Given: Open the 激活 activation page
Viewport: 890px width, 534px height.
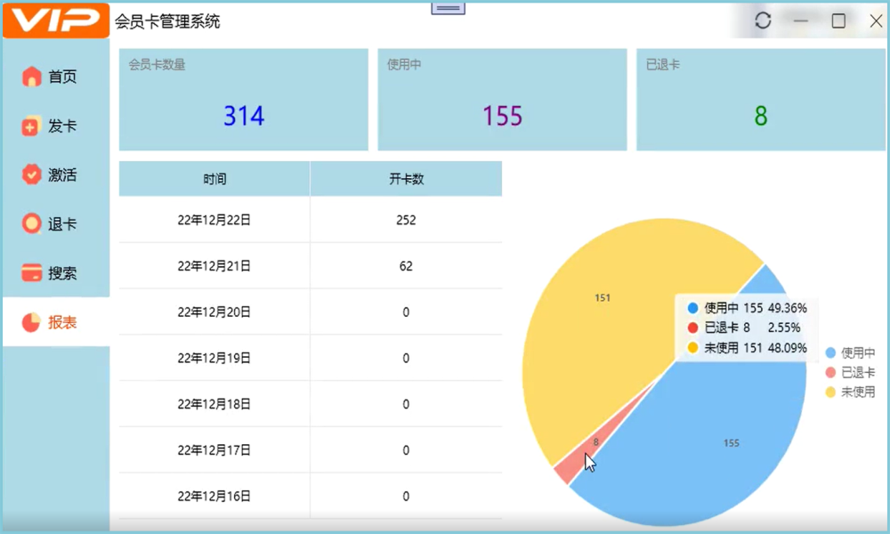Looking at the screenshot, I should (x=56, y=174).
